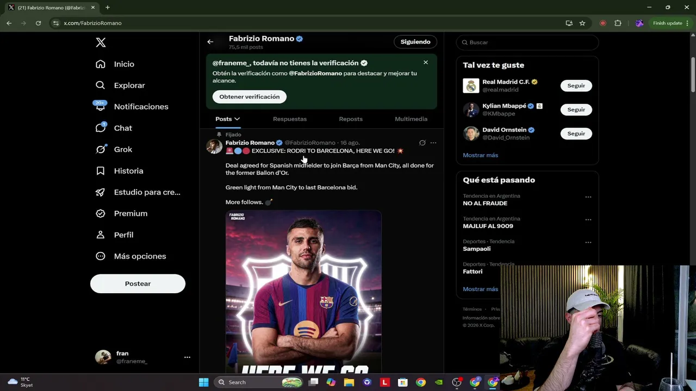This screenshot has width=696, height=391.
Task: Click Mostrar más under Qué está pasando
Action: 480,289
